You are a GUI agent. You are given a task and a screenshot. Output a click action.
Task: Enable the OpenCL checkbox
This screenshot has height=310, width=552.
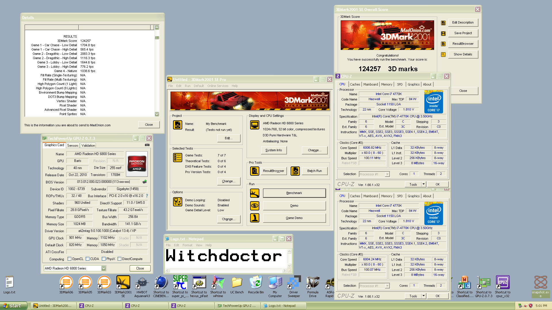pos(69,259)
